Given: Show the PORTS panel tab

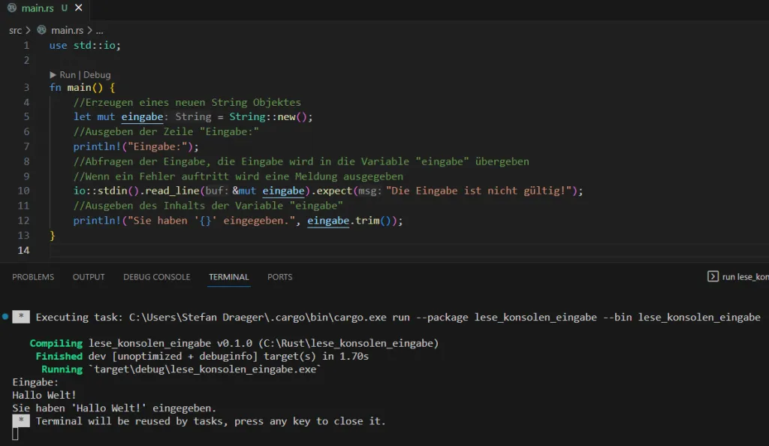Looking at the screenshot, I should click(x=279, y=277).
